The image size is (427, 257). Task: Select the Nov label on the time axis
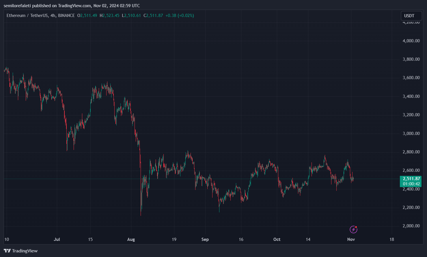coord(351,239)
